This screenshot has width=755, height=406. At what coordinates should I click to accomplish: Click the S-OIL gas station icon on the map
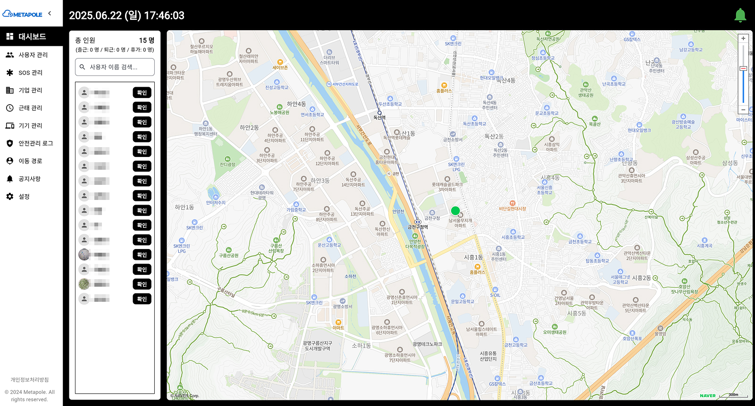coord(495,290)
